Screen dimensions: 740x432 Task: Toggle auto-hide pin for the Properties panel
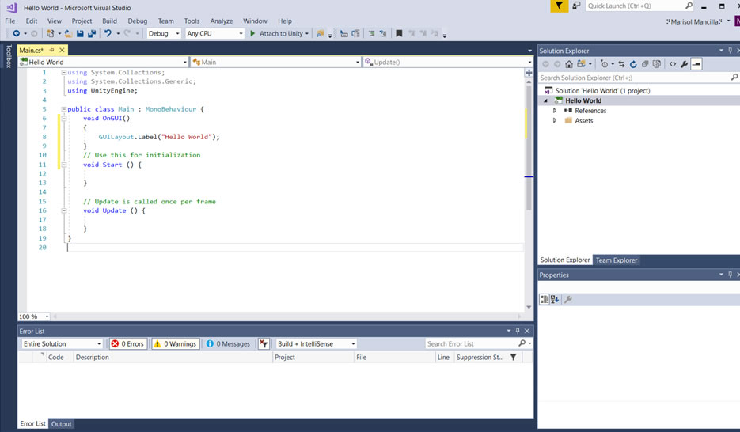tap(730, 275)
